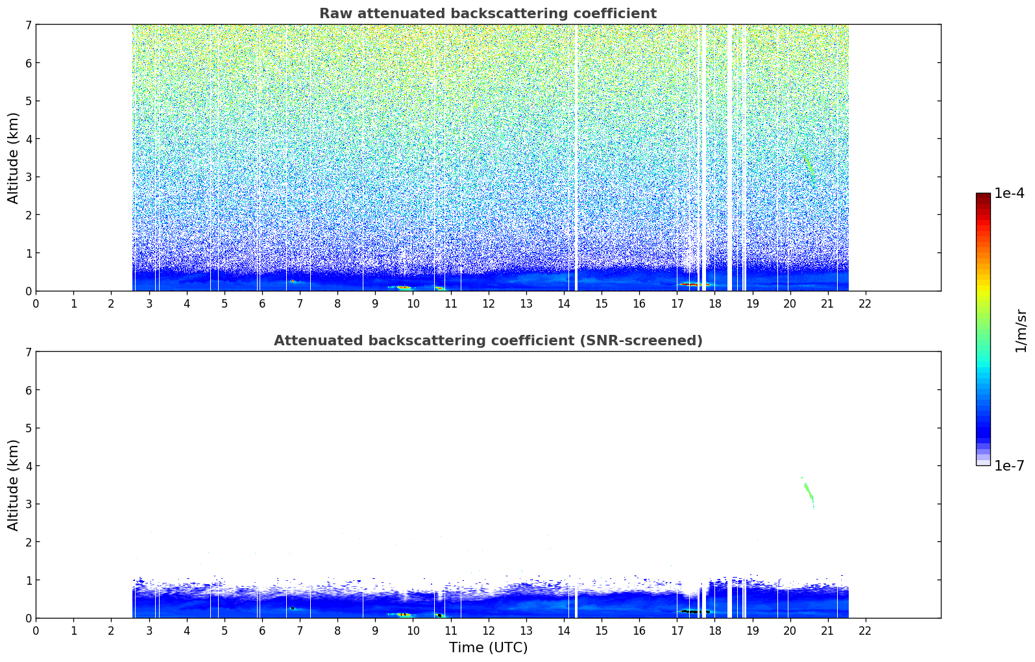Click the top plot 'Altitude (km)' label
The image size is (1035, 662).
pyautogui.click(x=14, y=158)
